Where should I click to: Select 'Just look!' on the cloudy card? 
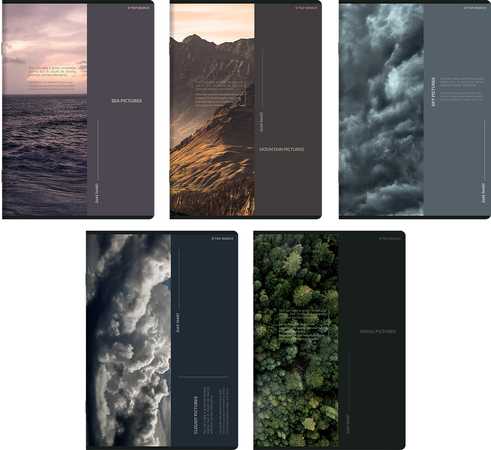pyautogui.click(x=178, y=323)
